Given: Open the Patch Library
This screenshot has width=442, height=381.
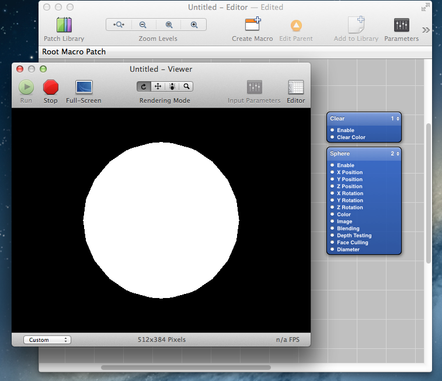Looking at the screenshot, I should click(64, 25).
